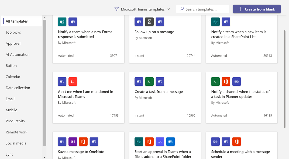The image size is (289, 159).
Task: Click the Forms icon on first template card
Action: 62,22
